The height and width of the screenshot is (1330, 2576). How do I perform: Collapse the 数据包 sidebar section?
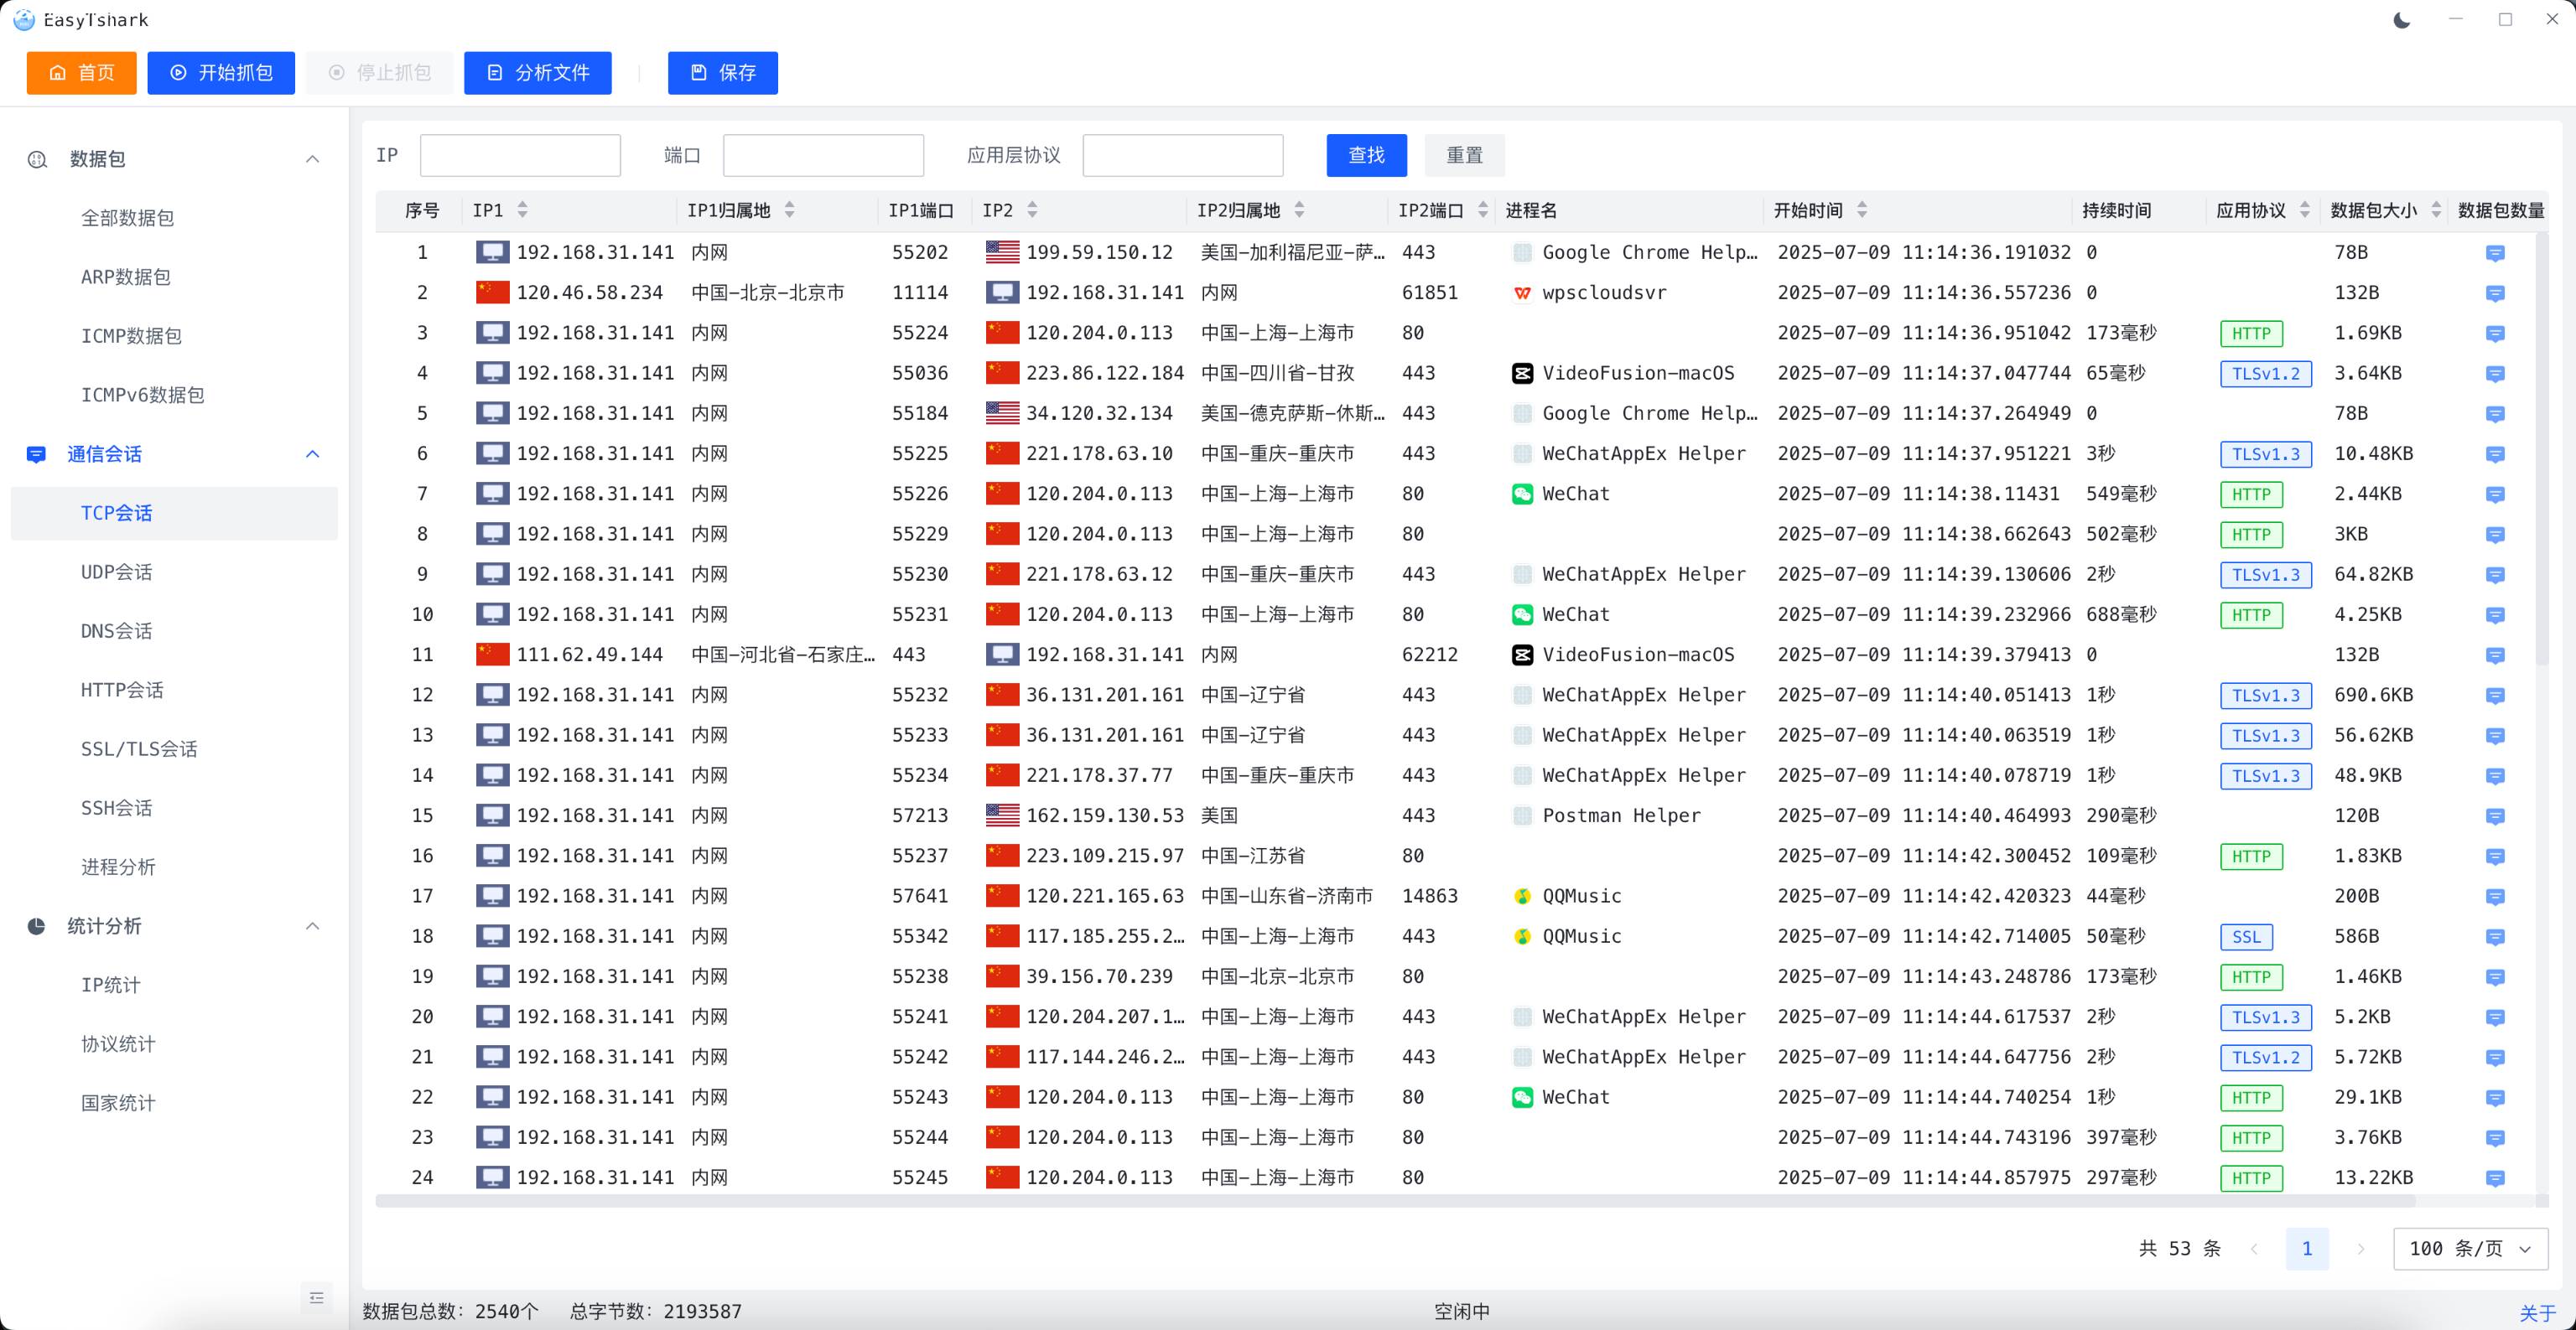(312, 159)
